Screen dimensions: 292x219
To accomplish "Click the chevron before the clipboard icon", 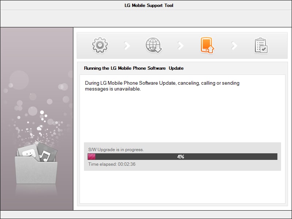I will click(x=234, y=46).
